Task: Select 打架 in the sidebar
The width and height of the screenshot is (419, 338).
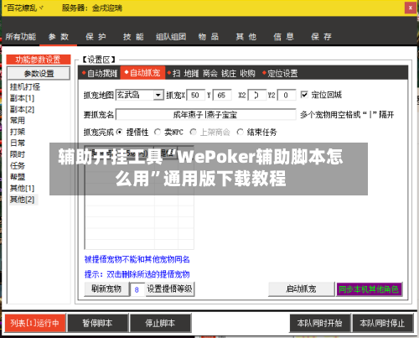Action: [18, 132]
